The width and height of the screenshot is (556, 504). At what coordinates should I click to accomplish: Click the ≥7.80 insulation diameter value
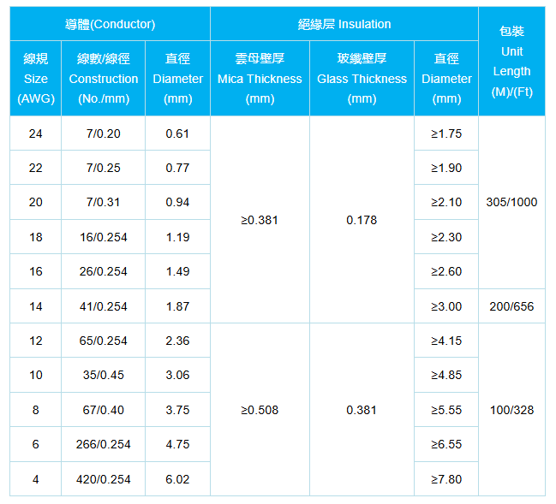coord(446,479)
